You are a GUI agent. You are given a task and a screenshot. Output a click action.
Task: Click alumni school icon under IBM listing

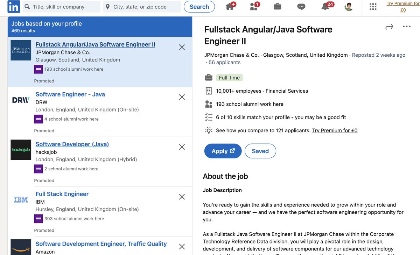pos(38,219)
